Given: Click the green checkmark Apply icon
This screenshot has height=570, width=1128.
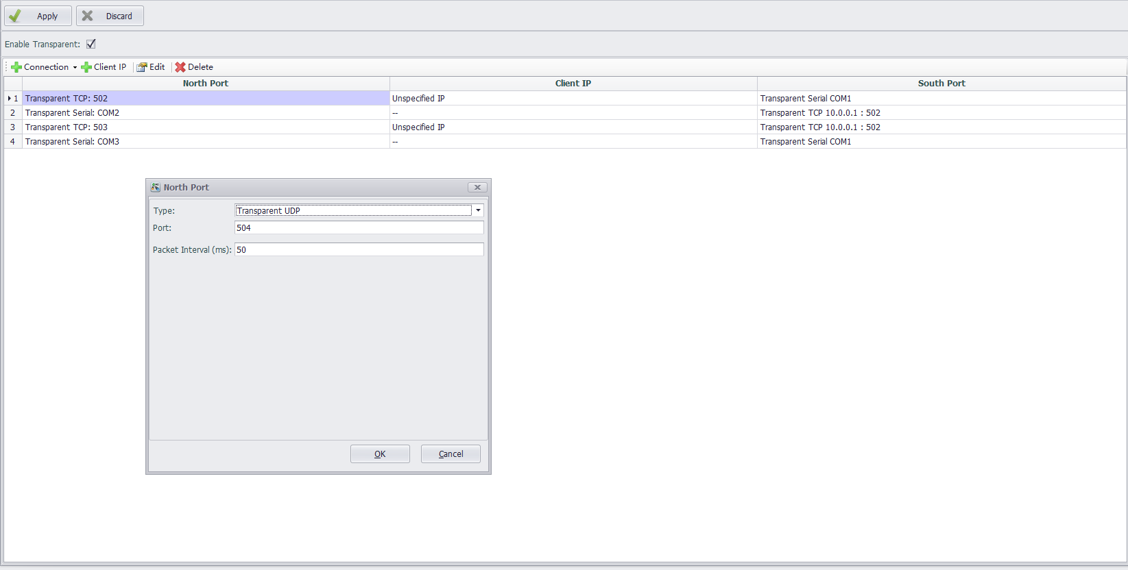Looking at the screenshot, I should (15, 16).
